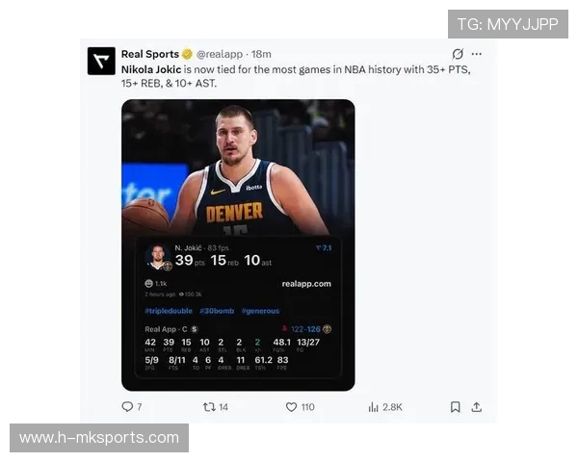Click the #tripledouble hashtag

[169, 311]
